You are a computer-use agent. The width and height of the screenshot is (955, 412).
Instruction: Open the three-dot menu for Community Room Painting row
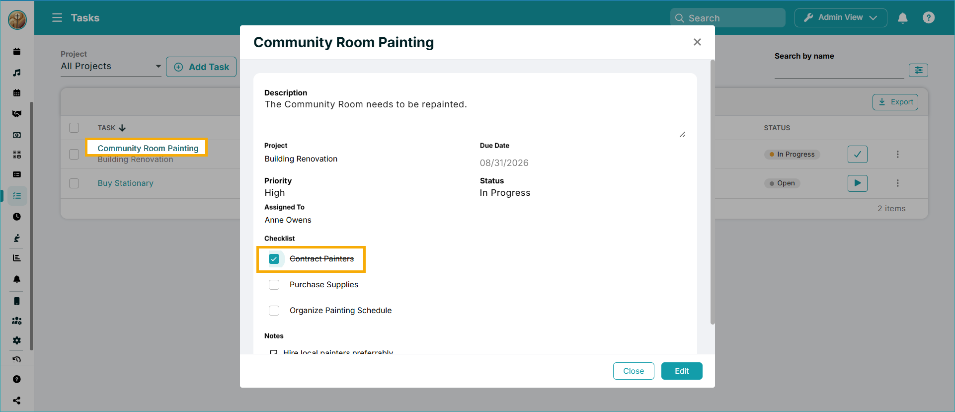pyautogui.click(x=897, y=154)
